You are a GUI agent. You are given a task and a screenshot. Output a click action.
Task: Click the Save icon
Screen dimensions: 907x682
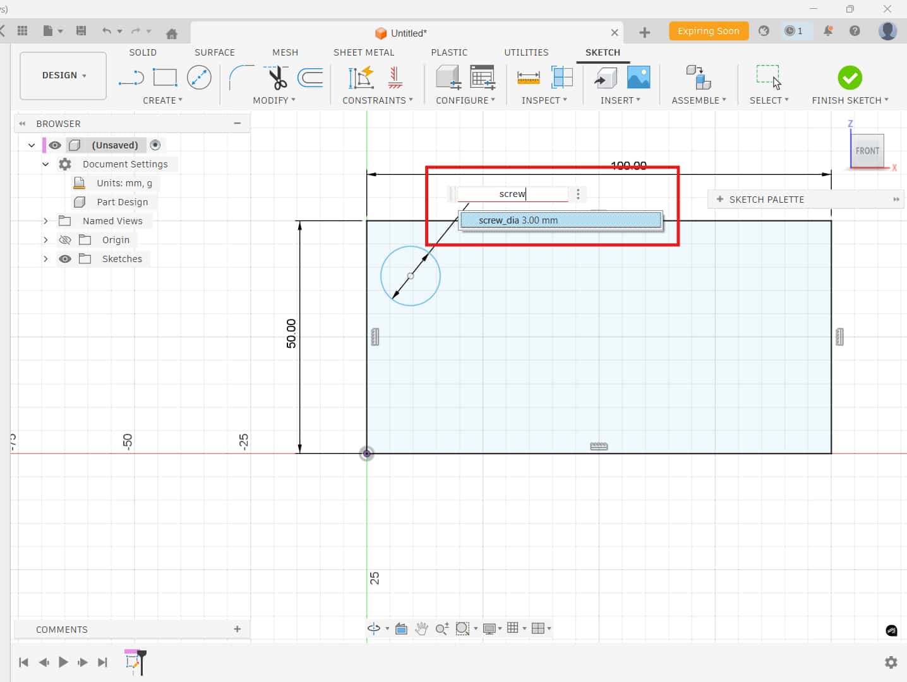[81, 31]
